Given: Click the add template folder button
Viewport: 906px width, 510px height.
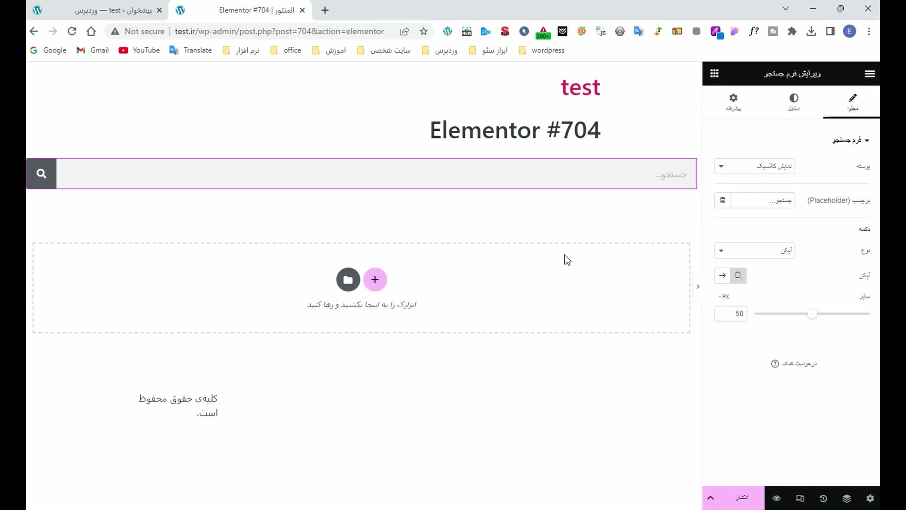Looking at the screenshot, I should click(x=348, y=280).
